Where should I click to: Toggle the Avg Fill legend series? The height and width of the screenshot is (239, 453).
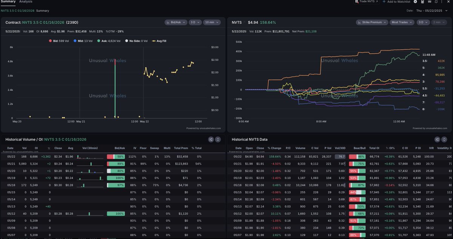pos(159,41)
